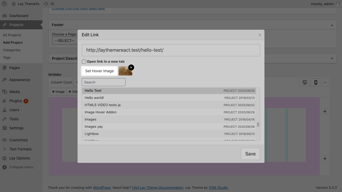
Task: Remove hover image with black X icon
Action: [131, 67]
